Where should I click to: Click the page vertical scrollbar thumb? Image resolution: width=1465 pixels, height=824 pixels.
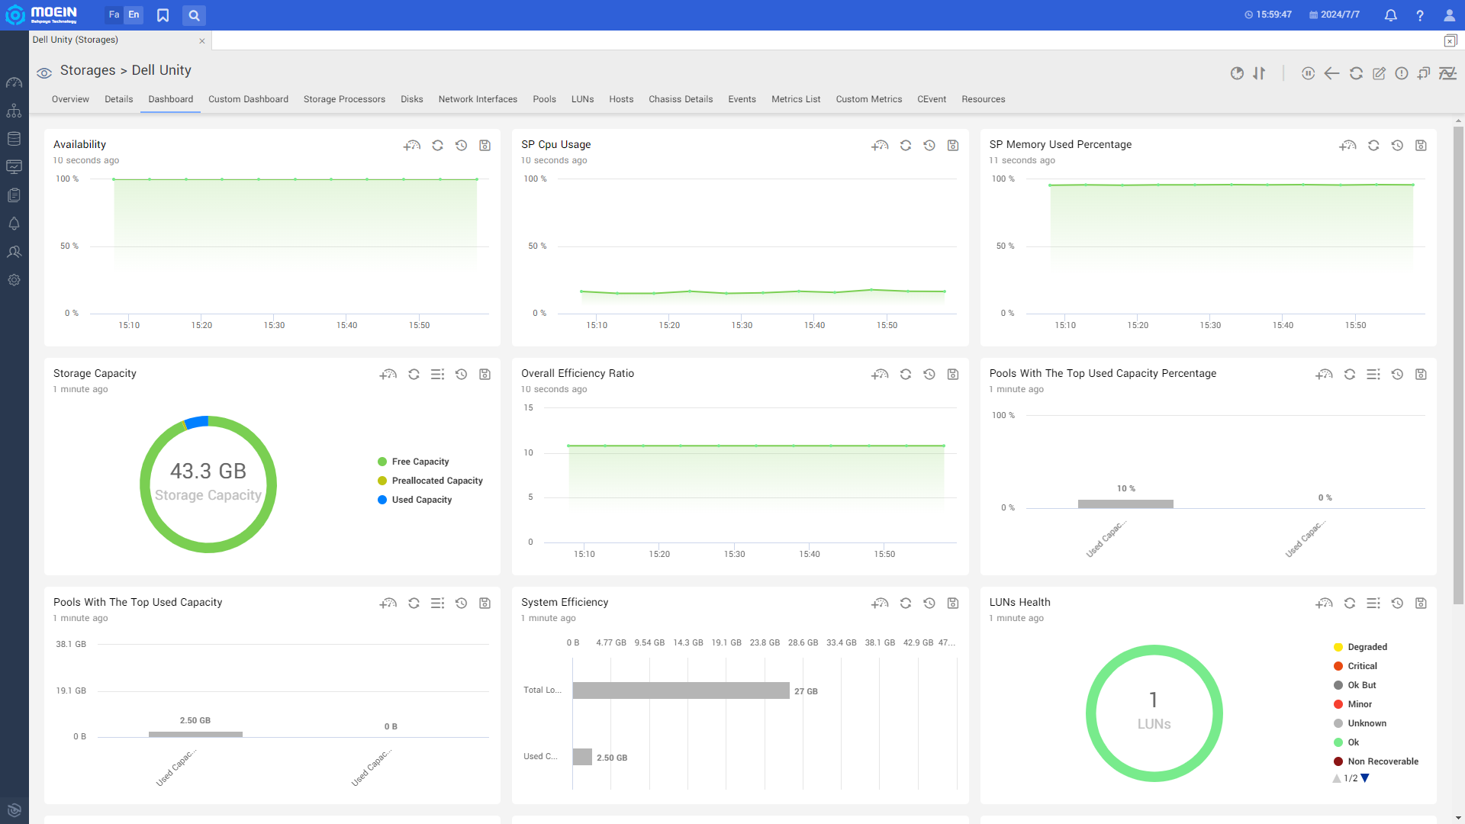pos(1458,366)
